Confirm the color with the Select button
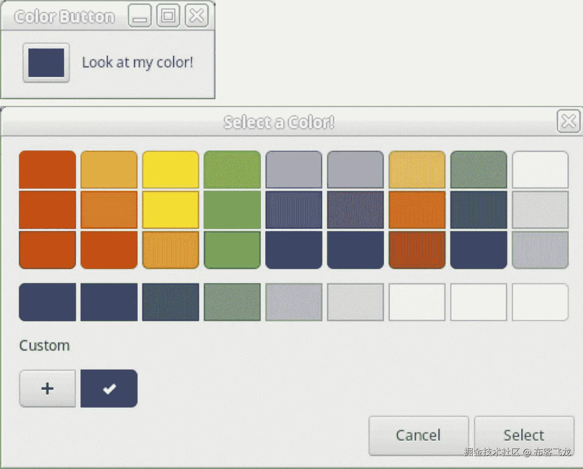The width and height of the screenshot is (583, 469). click(524, 436)
